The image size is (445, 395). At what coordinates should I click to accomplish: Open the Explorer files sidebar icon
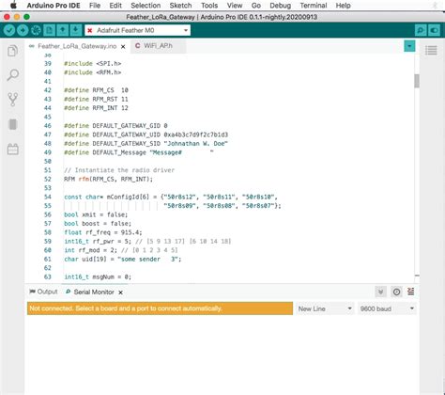(12, 51)
